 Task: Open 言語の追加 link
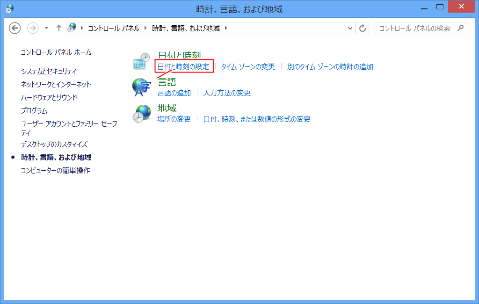click(x=174, y=93)
